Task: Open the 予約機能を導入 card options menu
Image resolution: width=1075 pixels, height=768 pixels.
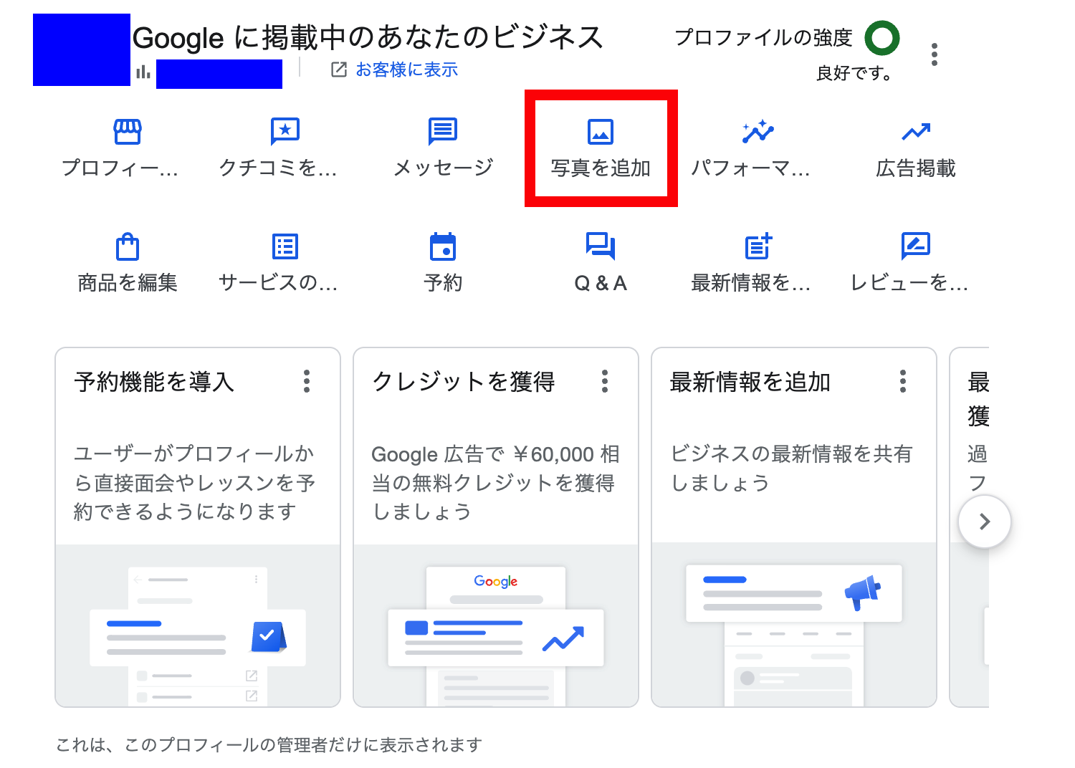Action: pos(306,382)
